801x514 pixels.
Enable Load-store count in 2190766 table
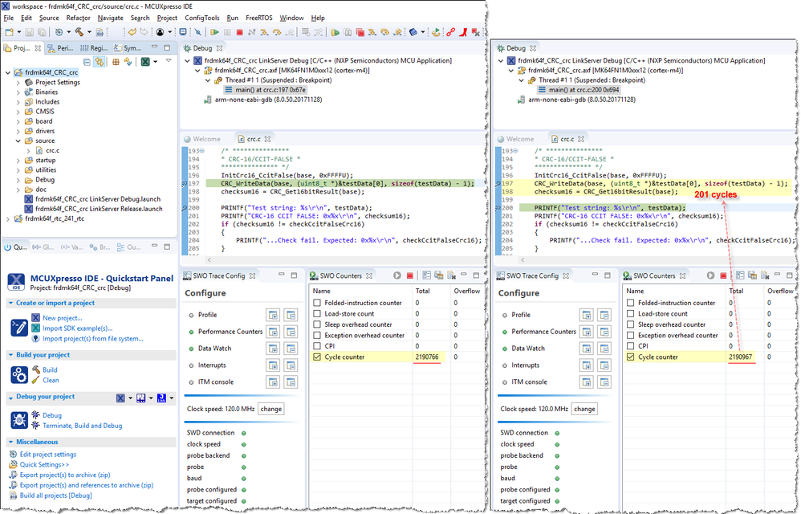tap(317, 314)
